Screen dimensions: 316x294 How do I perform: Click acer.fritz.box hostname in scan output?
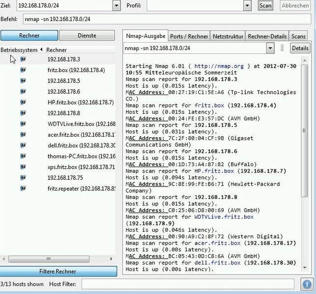pyautogui.click(x=217, y=243)
